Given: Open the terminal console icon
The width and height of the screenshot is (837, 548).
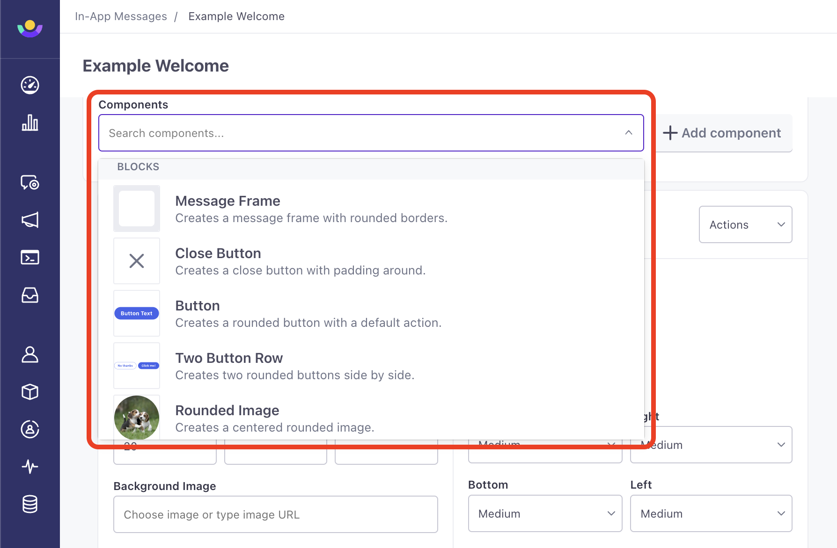Looking at the screenshot, I should click(30, 257).
